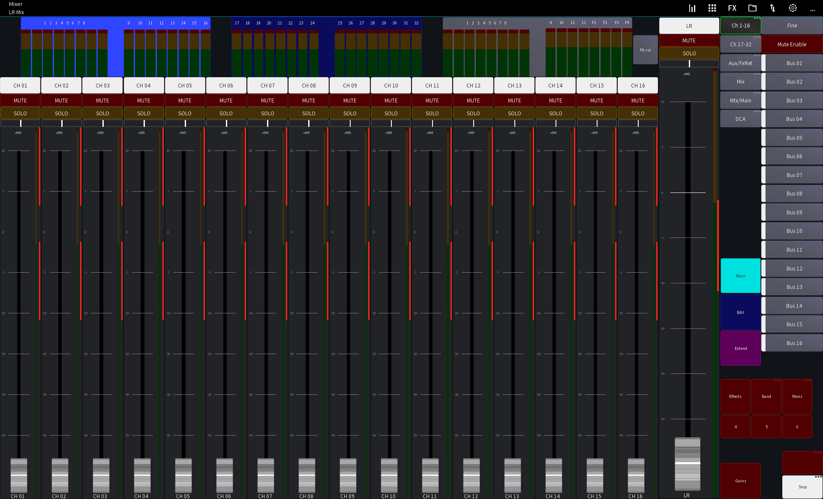Expand Ch 1-16 layer options with its dots
This screenshot has height=499, width=823.
758,18
